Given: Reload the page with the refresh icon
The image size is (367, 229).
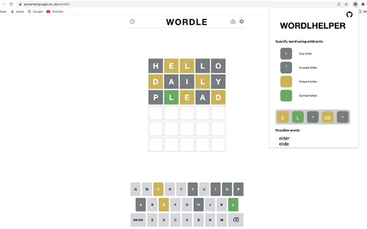Looking at the screenshot, I should (x=10, y=4).
